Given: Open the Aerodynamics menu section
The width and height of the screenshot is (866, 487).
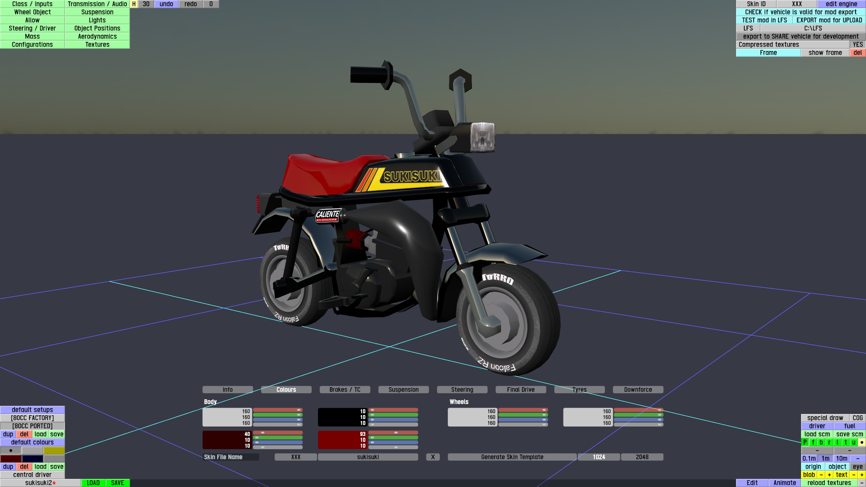Looking at the screenshot, I should coord(97,37).
